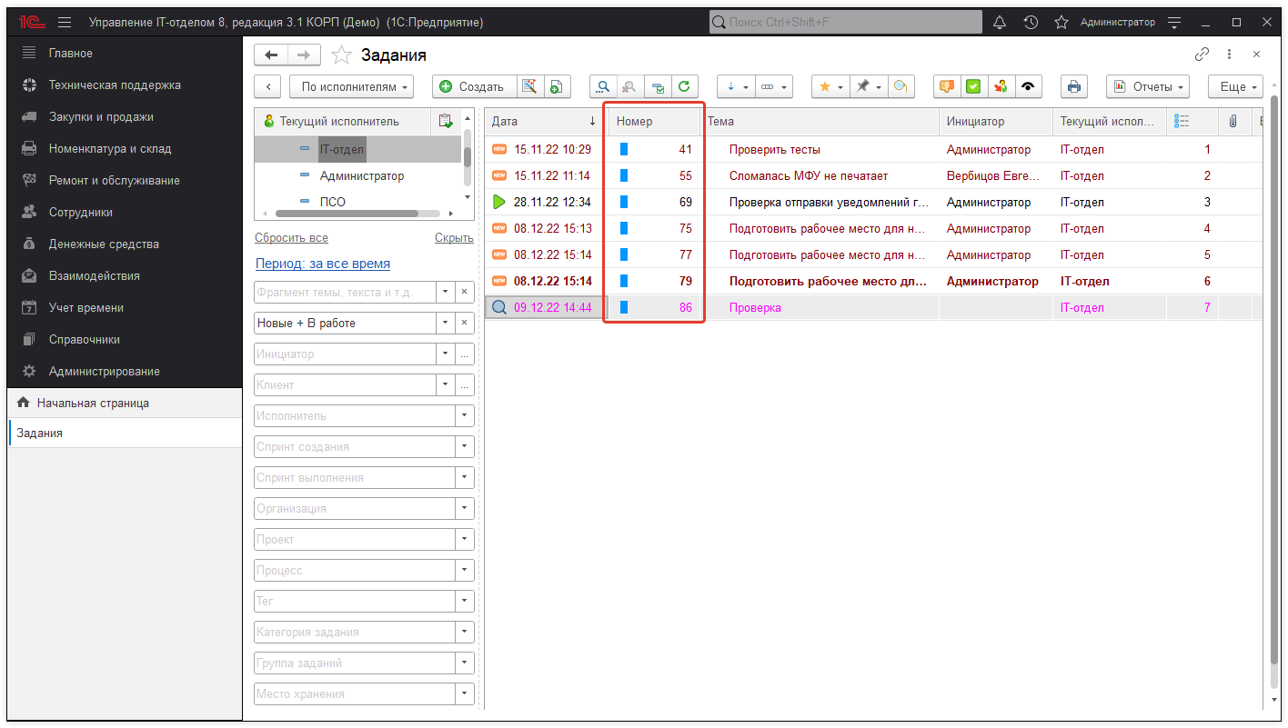Click the horizontal scrollbar in executors panel
The width and height of the screenshot is (1288, 728).
(x=346, y=214)
